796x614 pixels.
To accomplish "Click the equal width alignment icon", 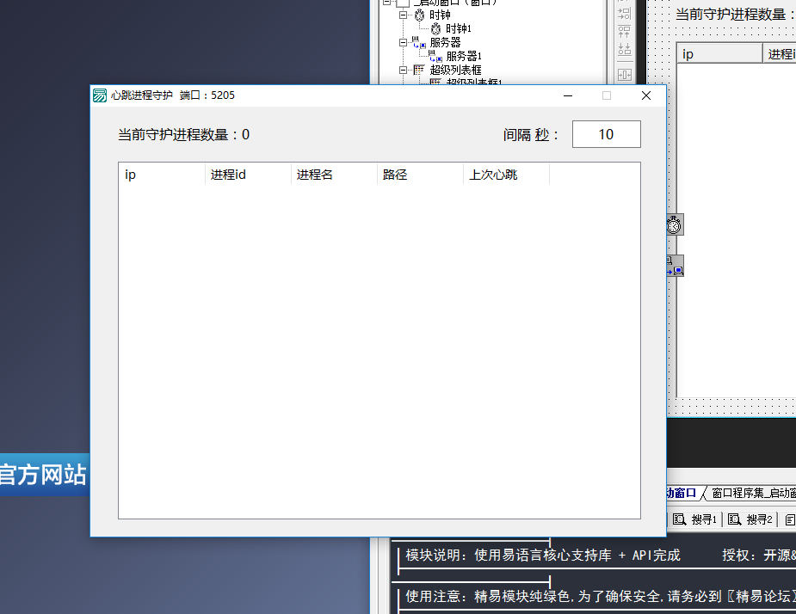I will (625, 75).
